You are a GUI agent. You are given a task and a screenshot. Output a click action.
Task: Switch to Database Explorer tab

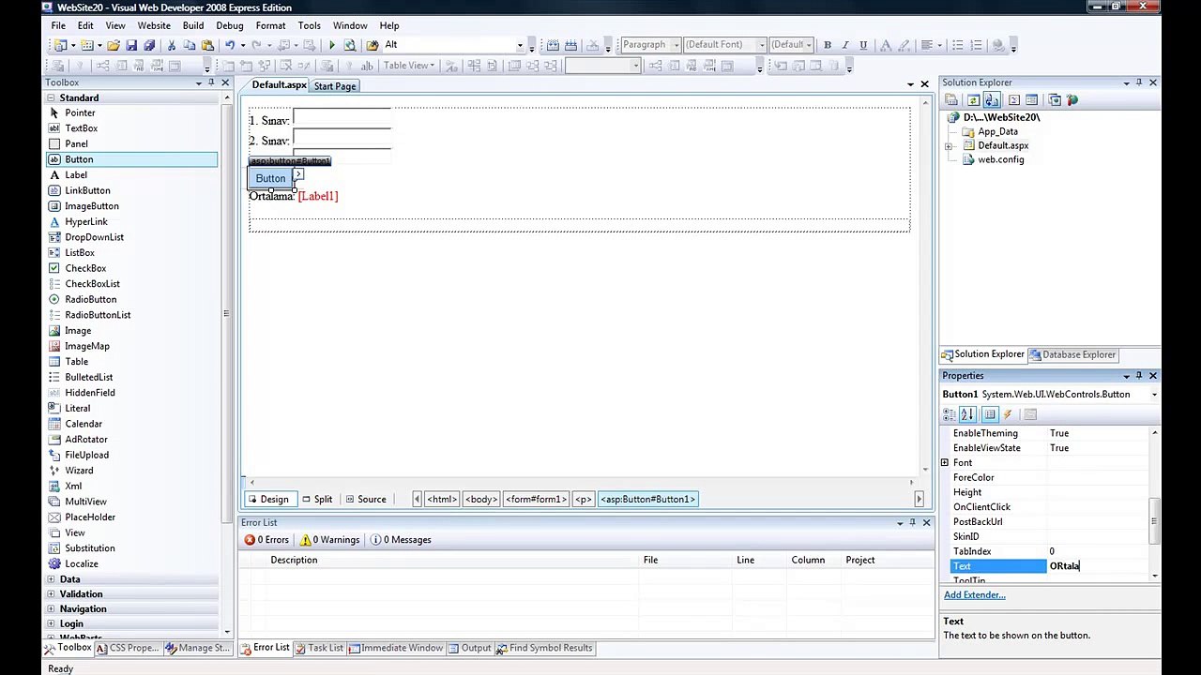point(1072,354)
